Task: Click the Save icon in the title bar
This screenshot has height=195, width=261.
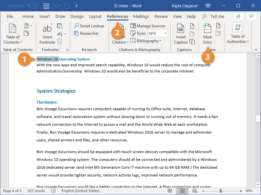Action: click(46, 6)
